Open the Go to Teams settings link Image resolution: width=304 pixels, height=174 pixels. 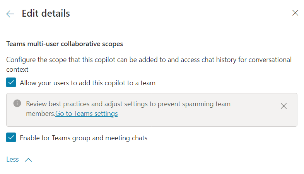(x=87, y=114)
